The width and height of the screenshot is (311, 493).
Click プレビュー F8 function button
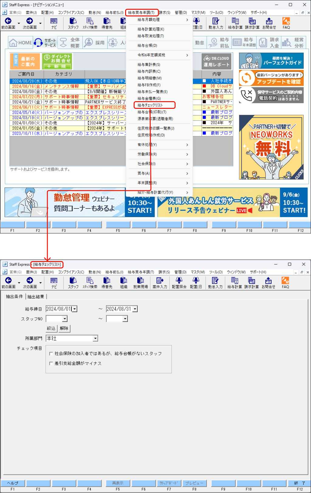pyautogui.click(x=194, y=483)
